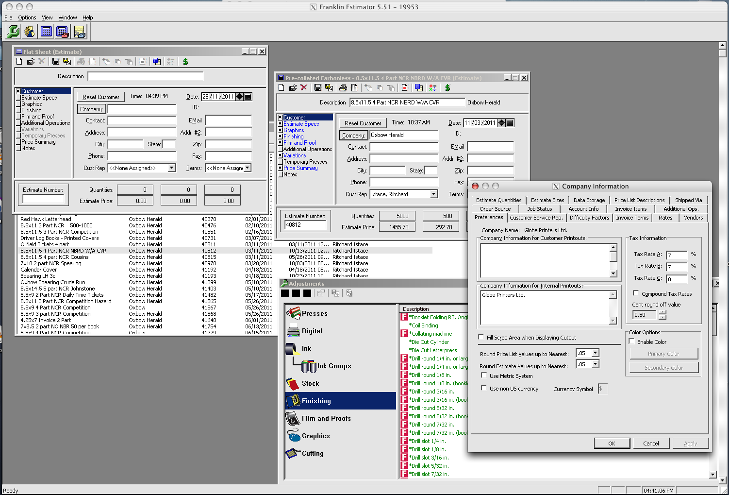
Task: Click the calculator-with-red-box icon in the main toolbar
Action: [63, 32]
